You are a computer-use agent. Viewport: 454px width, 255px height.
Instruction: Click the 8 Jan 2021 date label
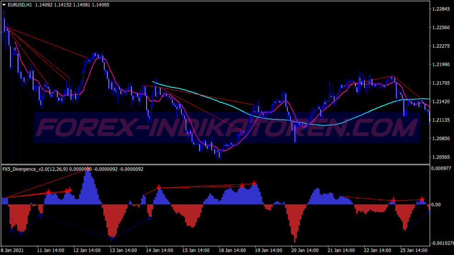coord(12,250)
